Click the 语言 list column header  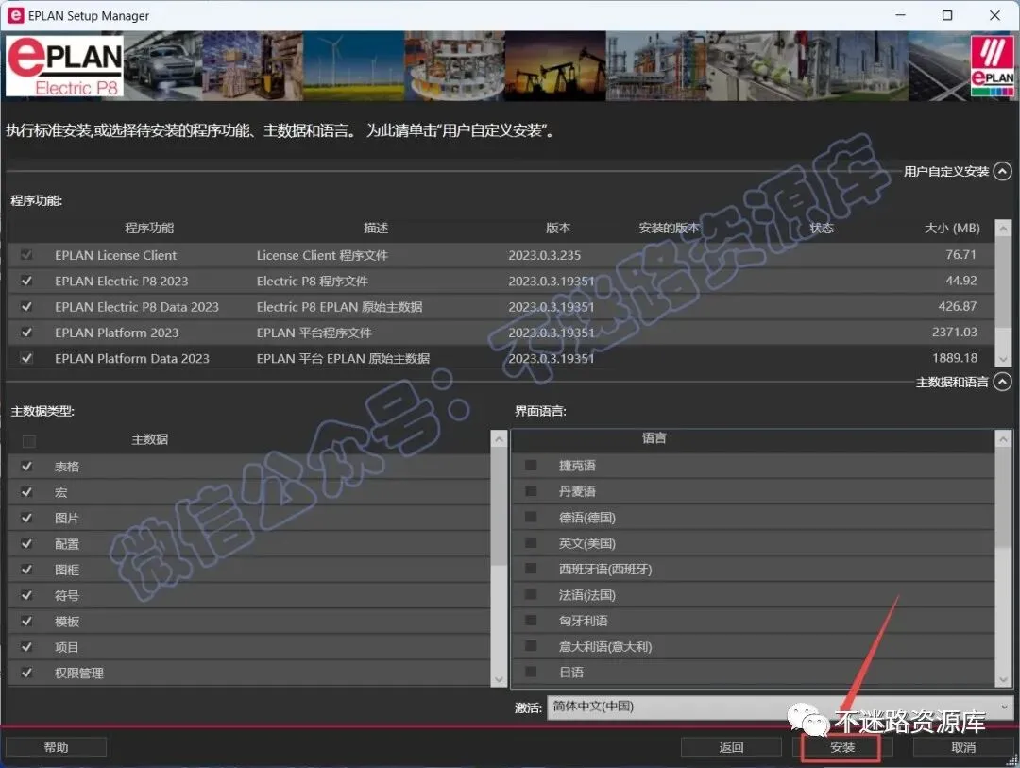(x=654, y=438)
